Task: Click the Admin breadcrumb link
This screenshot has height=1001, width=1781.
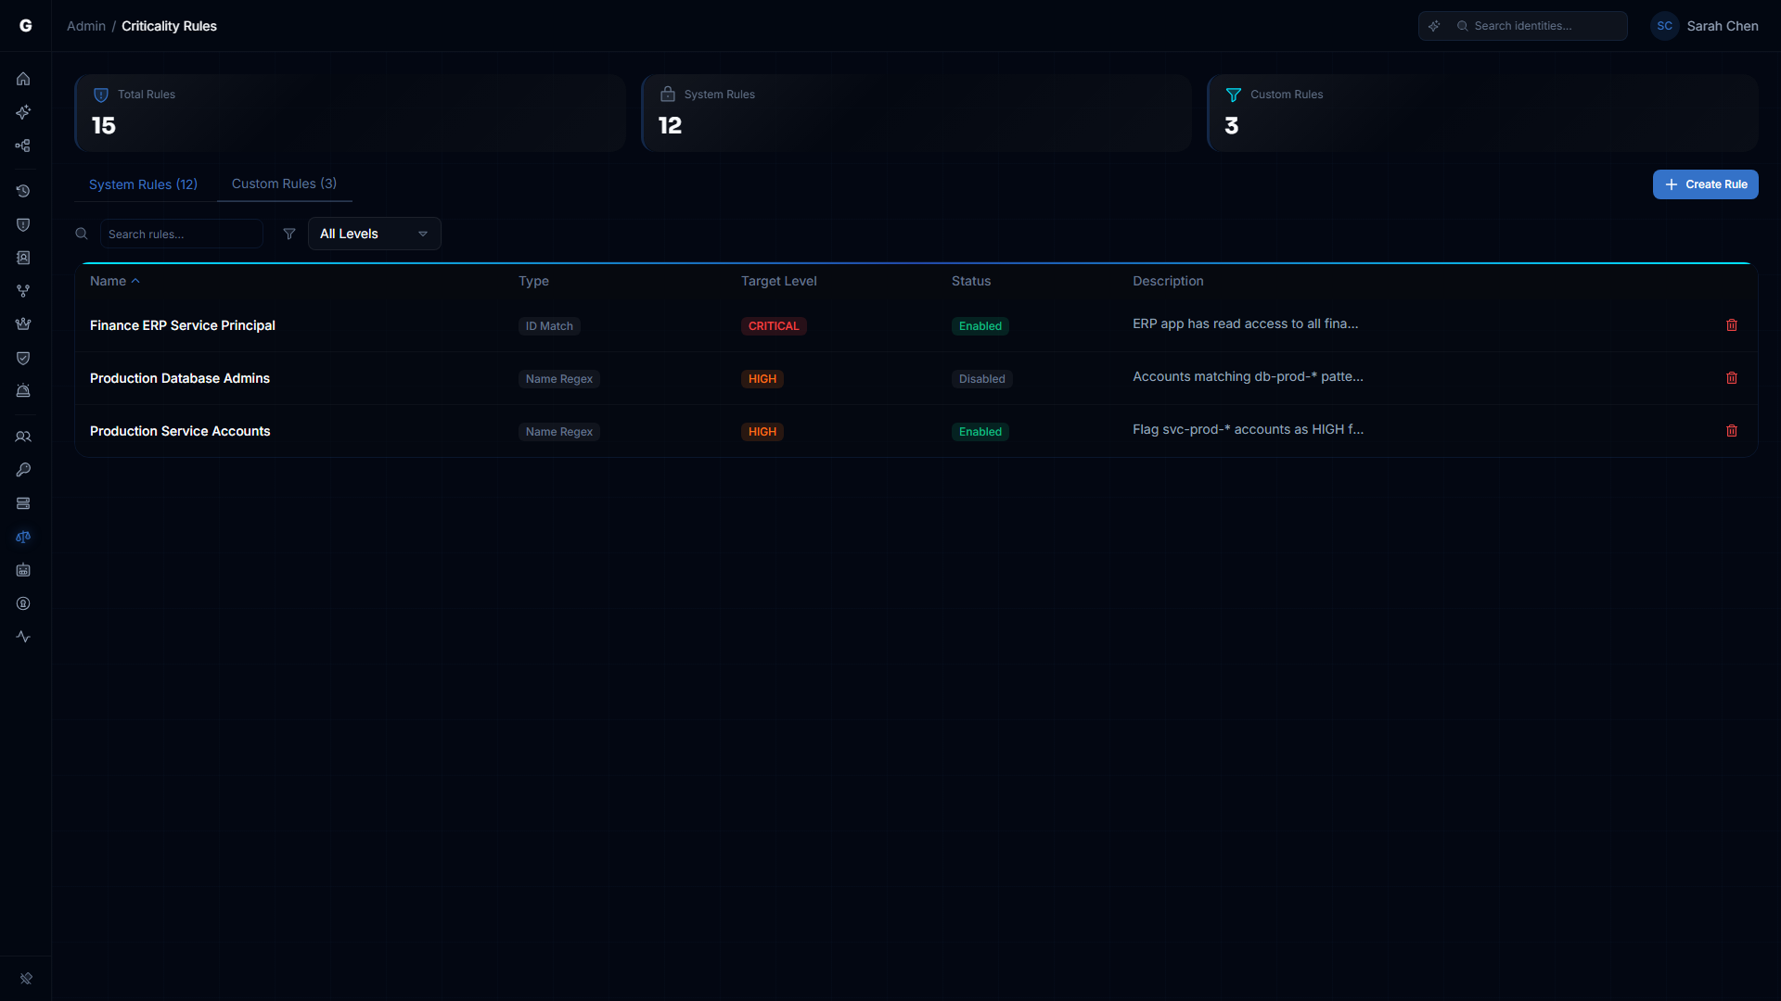Action: (85, 26)
